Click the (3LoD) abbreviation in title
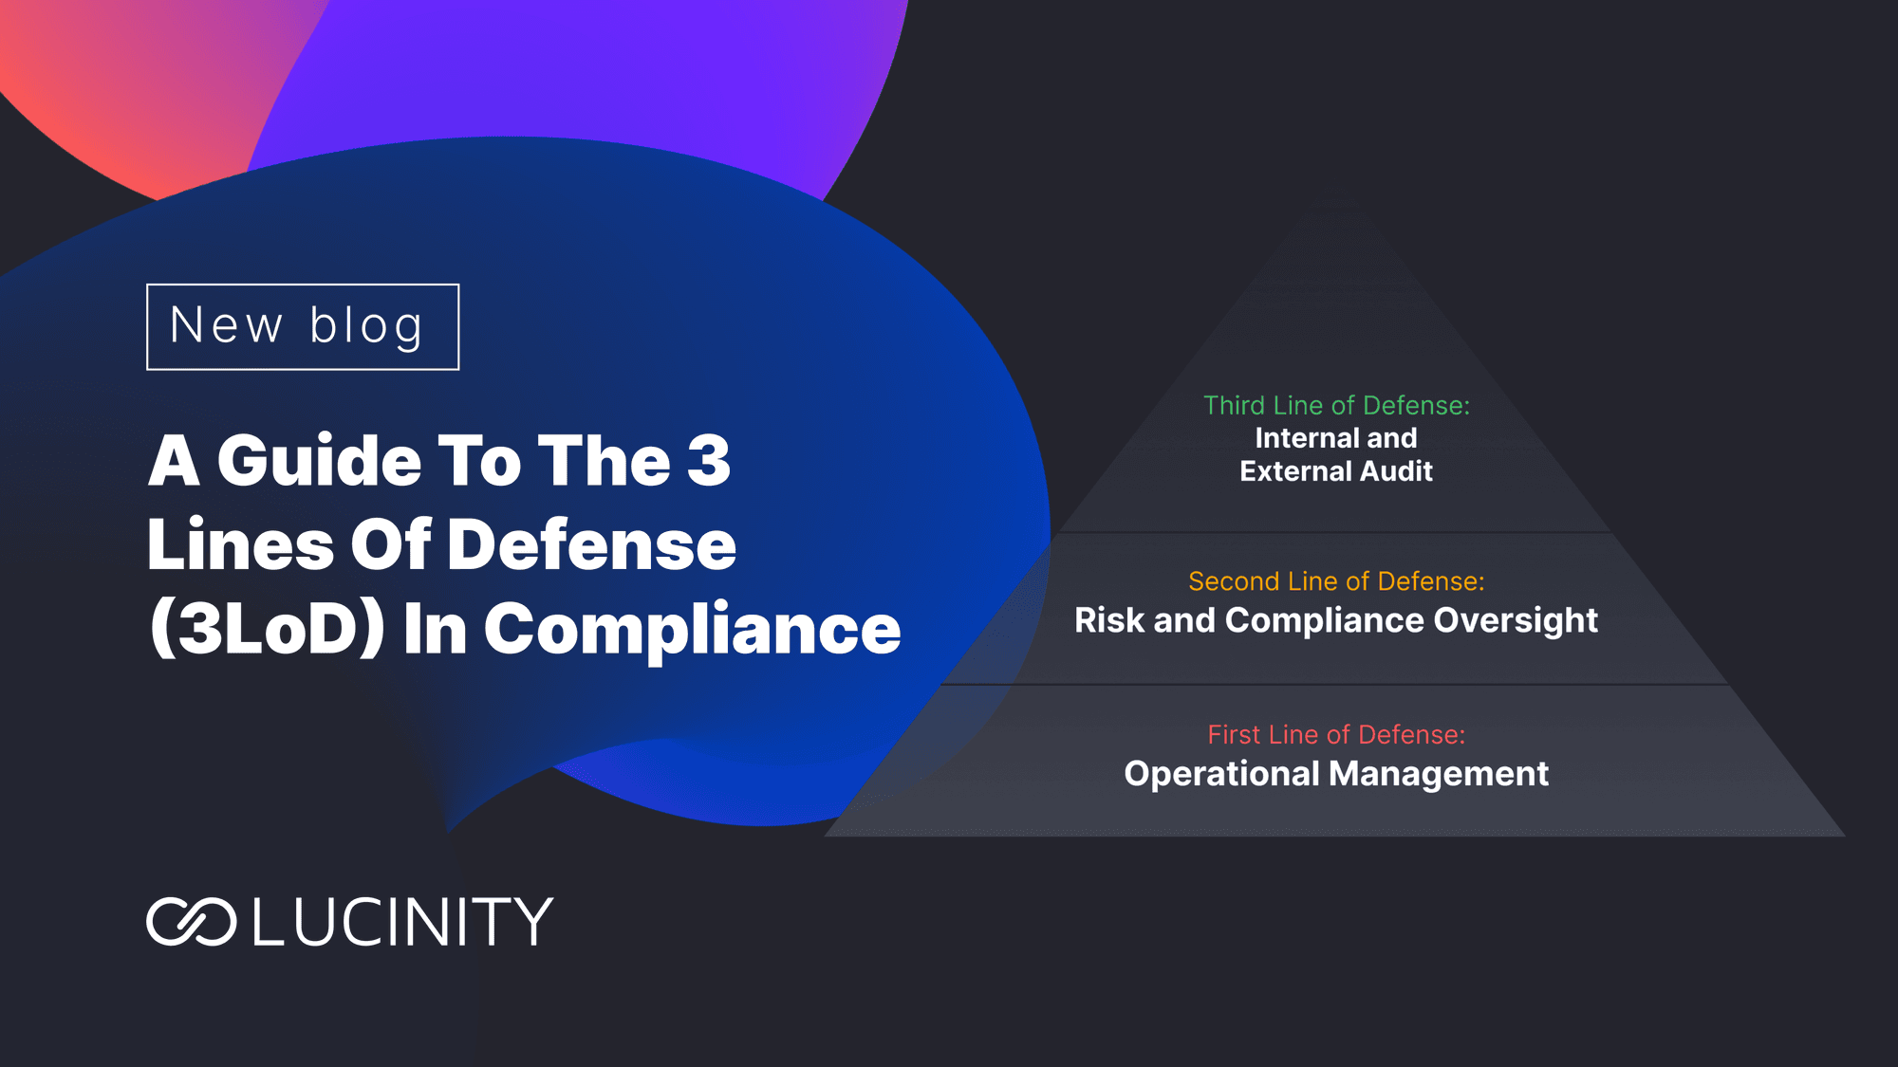1898x1067 pixels. point(268,628)
